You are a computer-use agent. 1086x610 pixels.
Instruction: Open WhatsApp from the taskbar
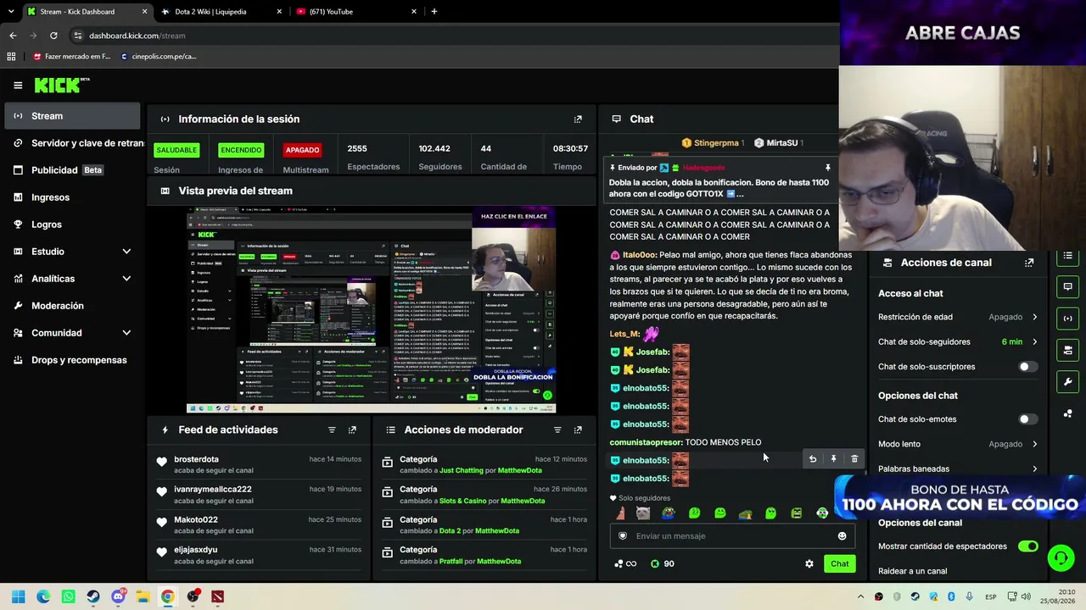tap(68, 596)
